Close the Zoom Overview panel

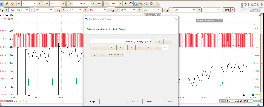tap(221, 20)
